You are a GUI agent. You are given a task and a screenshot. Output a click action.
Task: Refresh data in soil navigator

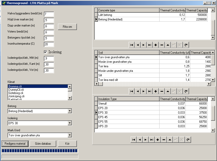point(186,91)
